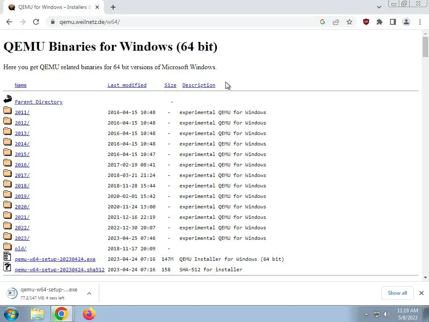Download qemu-w64-setup-20230424.exe link
Image resolution: width=429 pixels, height=322 pixels.
tap(55, 259)
